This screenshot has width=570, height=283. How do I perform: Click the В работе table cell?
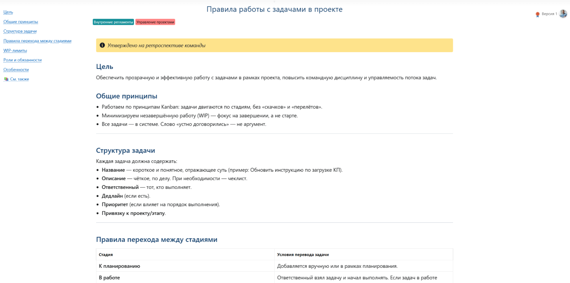point(108,278)
